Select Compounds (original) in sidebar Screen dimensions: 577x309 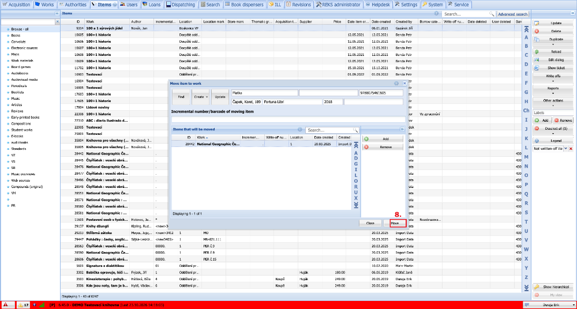(27, 187)
